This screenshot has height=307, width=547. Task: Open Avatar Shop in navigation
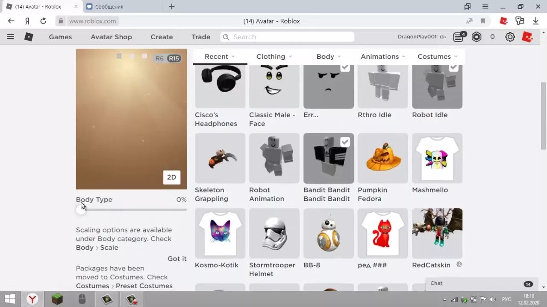(111, 37)
